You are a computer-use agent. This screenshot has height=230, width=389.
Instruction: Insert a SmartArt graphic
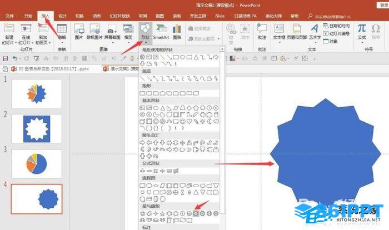click(x=161, y=32)
